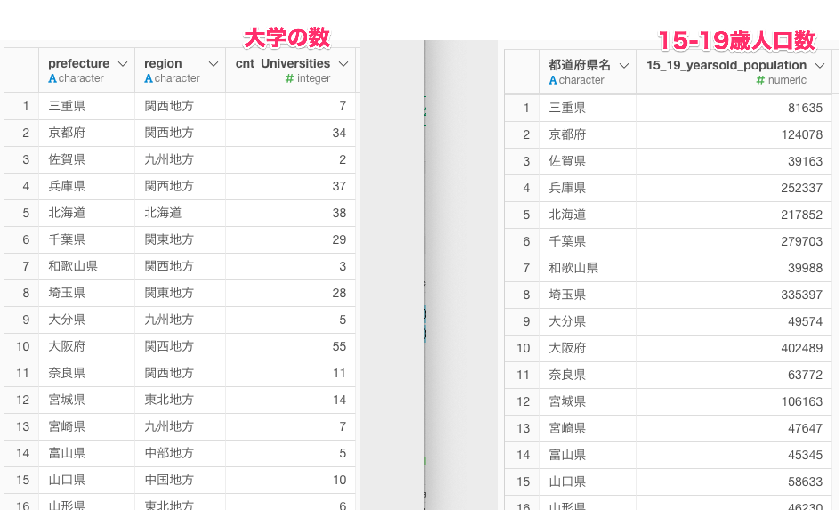Image resolution: width=839 pixels, height=510 pixels.
Task: Click the 北海道 cell in the region column
Action: 180,213
